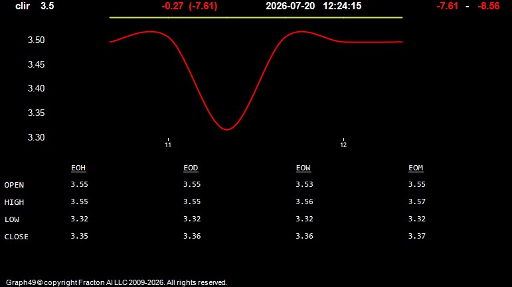Click the date 2026-07-20

point(290,6)
